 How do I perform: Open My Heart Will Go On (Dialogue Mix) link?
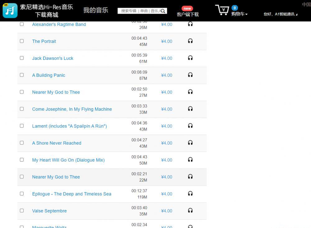(x=68, y=160)
